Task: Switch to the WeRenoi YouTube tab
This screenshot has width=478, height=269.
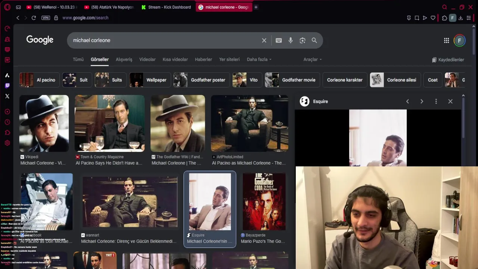Action: pos(52,7)
